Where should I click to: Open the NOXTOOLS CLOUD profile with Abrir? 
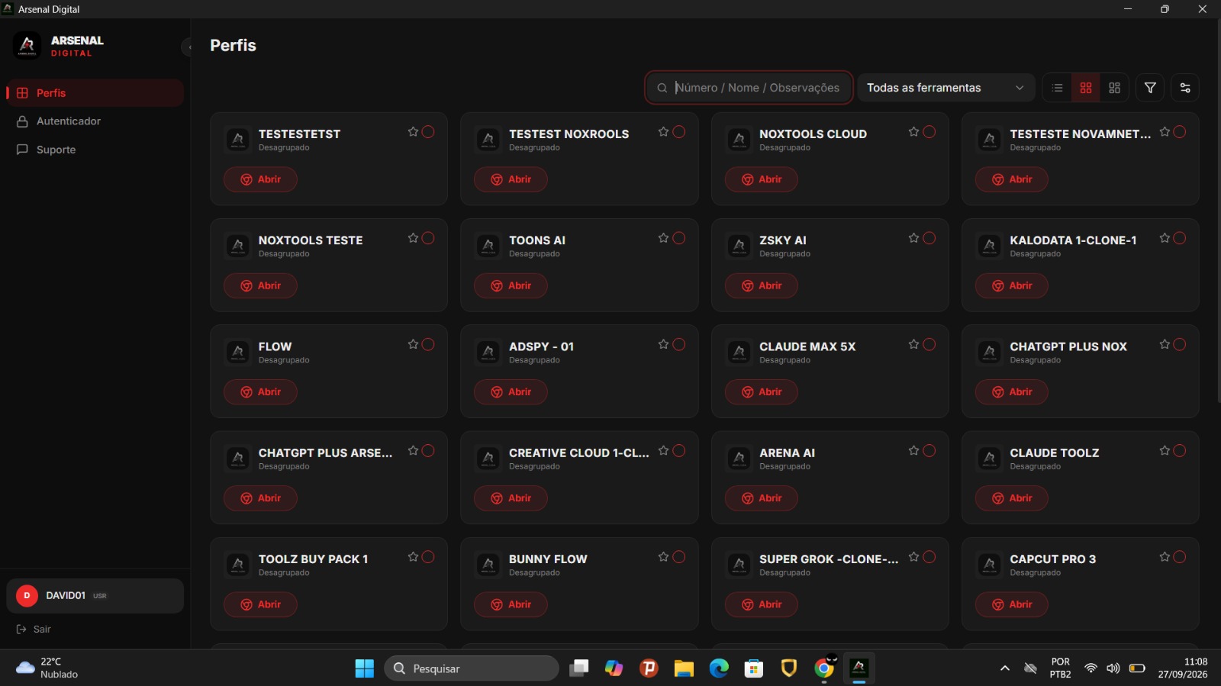[762, 179]
